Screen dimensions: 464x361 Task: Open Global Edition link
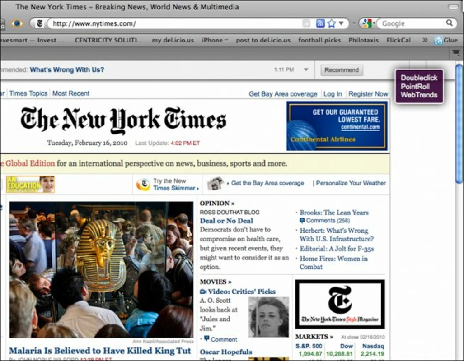pos(30,163)
